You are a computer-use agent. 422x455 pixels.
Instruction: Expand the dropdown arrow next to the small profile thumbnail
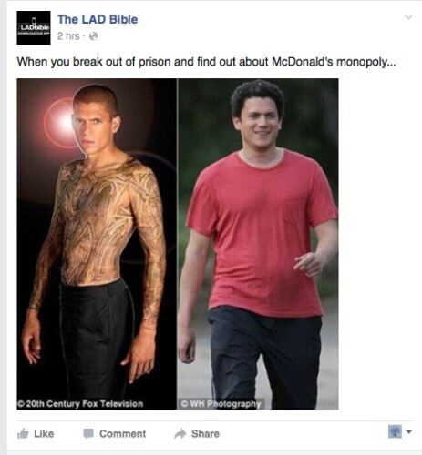[409, 431]
